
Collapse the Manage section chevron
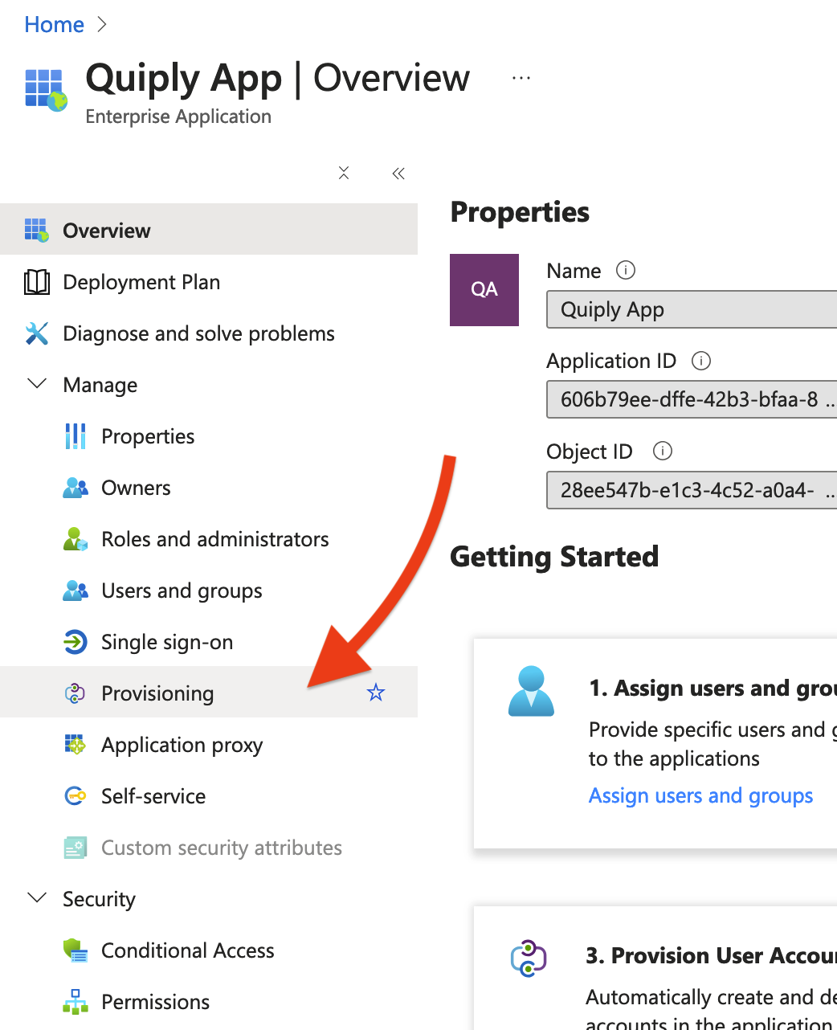click(x=37, y=384)
